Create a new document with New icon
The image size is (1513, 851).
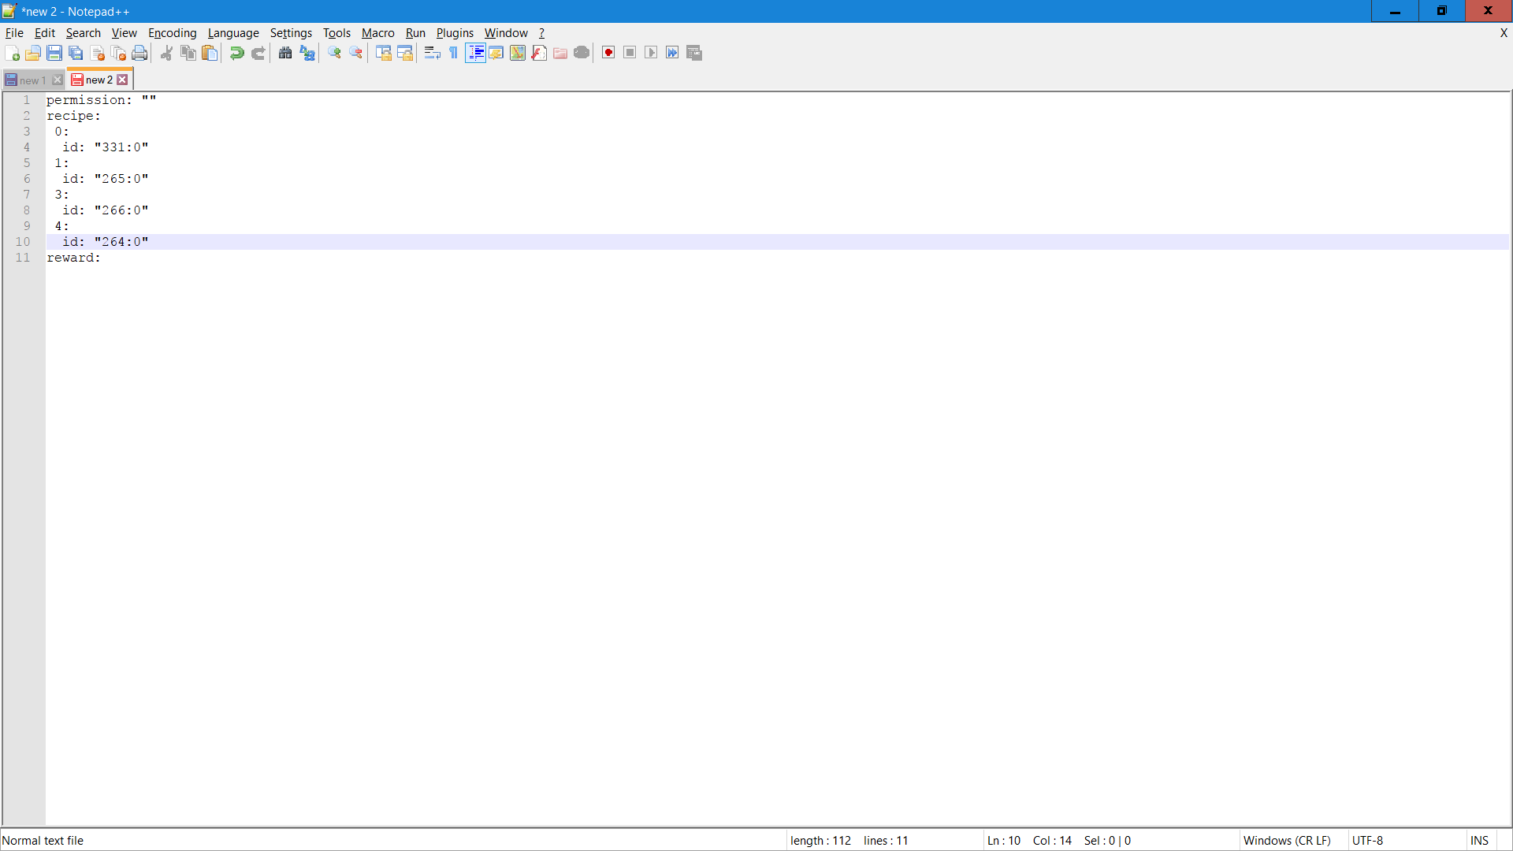point(12,53)
